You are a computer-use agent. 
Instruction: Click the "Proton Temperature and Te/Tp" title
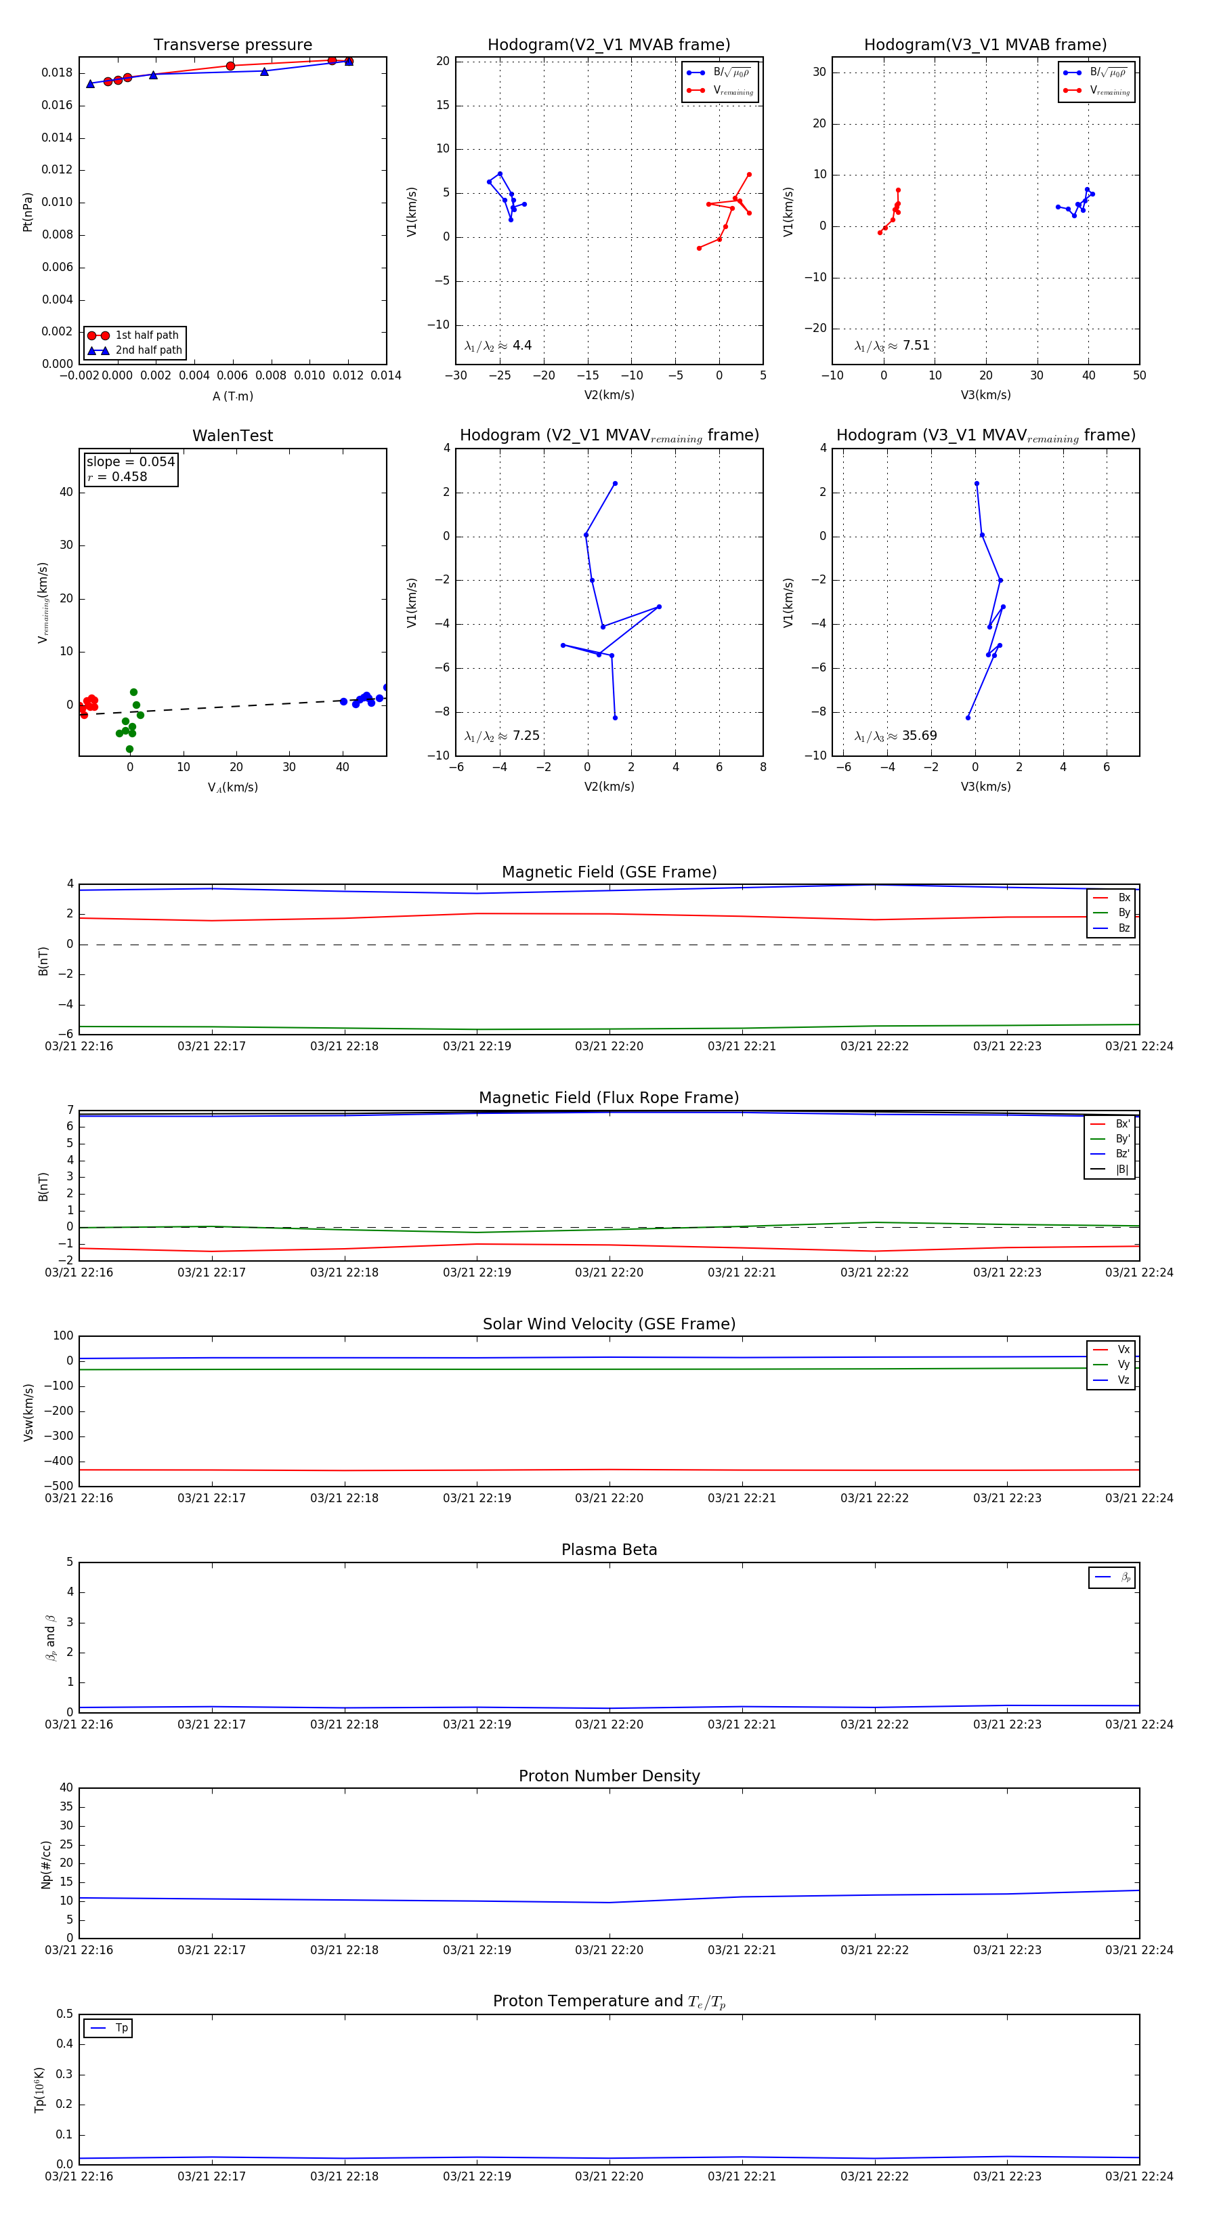click(609, 2002)
